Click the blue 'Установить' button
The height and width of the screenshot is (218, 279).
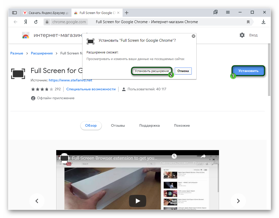pos(248,71)
